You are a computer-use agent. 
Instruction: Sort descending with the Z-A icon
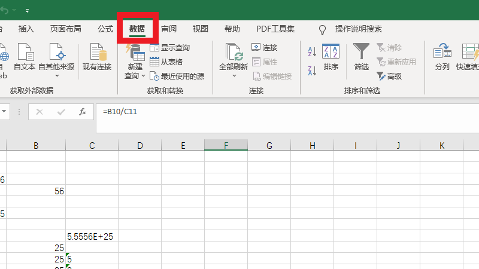tap(312, 71)
